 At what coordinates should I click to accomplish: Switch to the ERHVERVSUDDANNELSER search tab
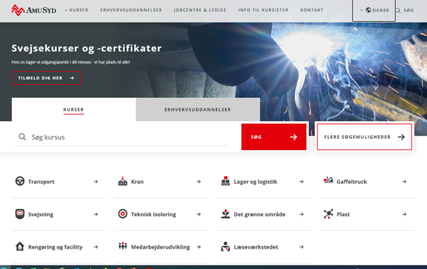(x=198, y=110)
